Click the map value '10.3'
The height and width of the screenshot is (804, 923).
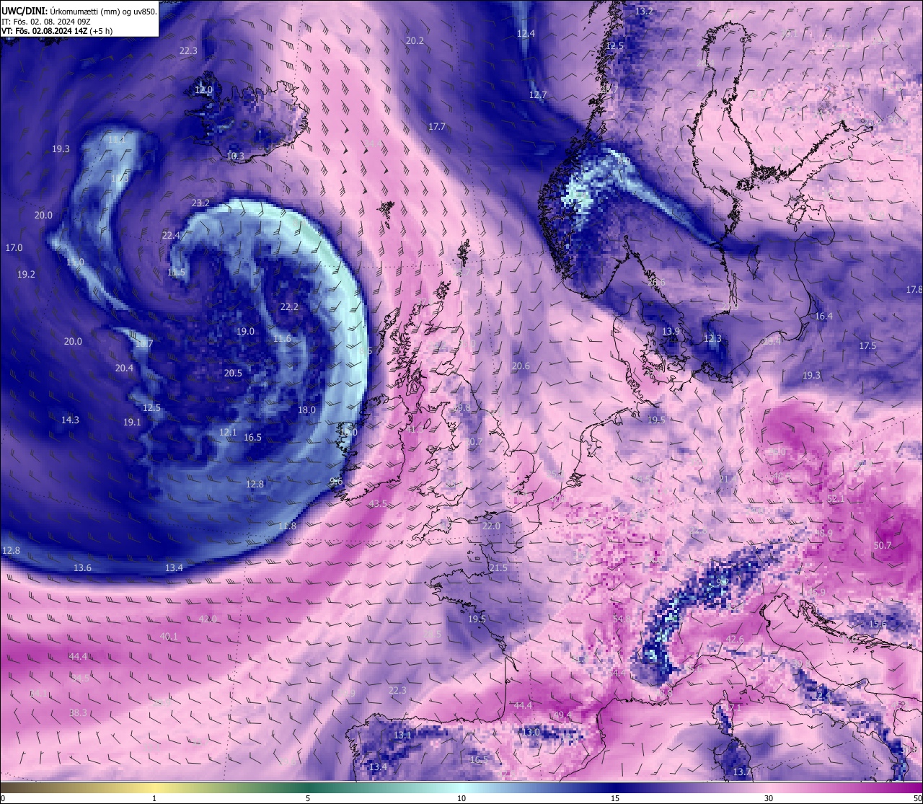(235, 156)
